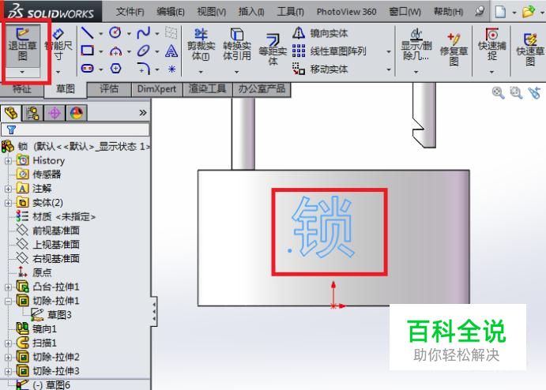Click Quick Snaps (快速捕捉) tool
Image resolution: width=546 pixels, height=390 pixels.
click(x=491, y=44)
